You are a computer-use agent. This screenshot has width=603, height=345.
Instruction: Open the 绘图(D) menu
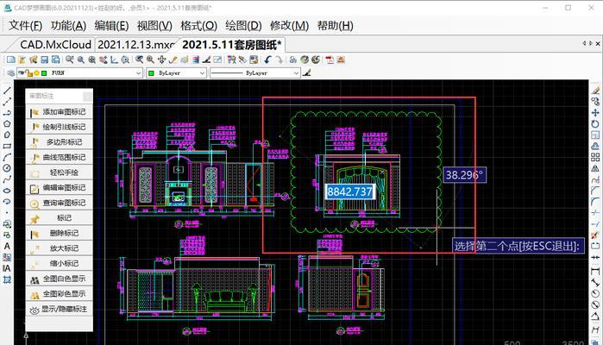(x=243, y=26)
